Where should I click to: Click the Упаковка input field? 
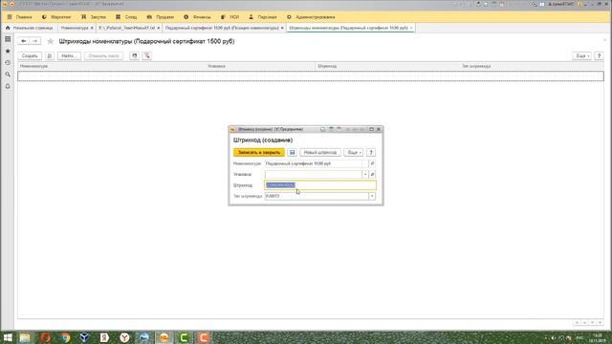coord(314,174)
